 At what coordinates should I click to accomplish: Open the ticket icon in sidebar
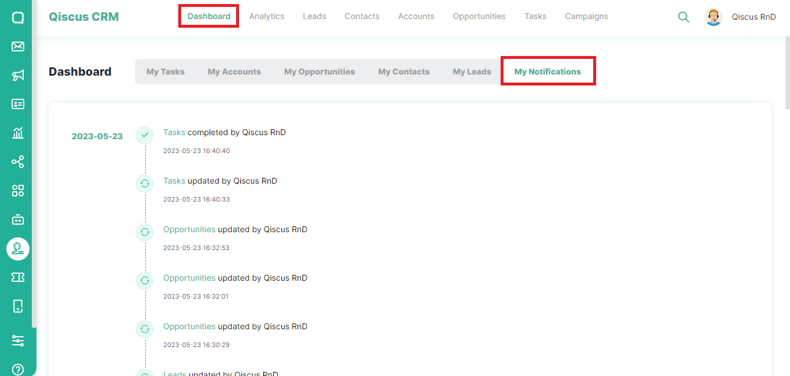click(18, 277)
